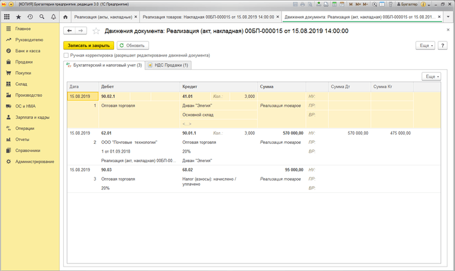The width and height of the screenshot is (455, 271).
Task: Go forward with the right arrow
Action: click(x=81, y=30)
